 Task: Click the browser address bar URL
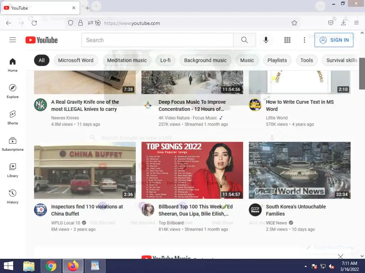click(x=132, y=23)
